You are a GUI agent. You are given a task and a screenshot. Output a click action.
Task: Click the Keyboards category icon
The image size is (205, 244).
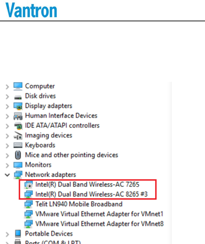click(x=18, y=145)
